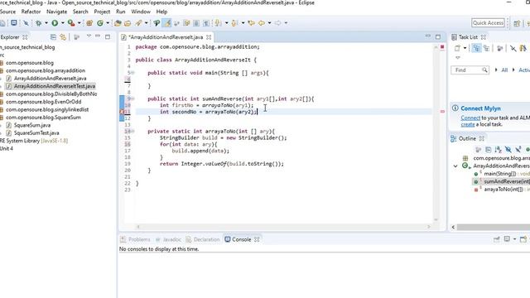Toggle Mark Occurrences highlighter icon
This screenshot has height=298, width=530.
click(166, 23)
